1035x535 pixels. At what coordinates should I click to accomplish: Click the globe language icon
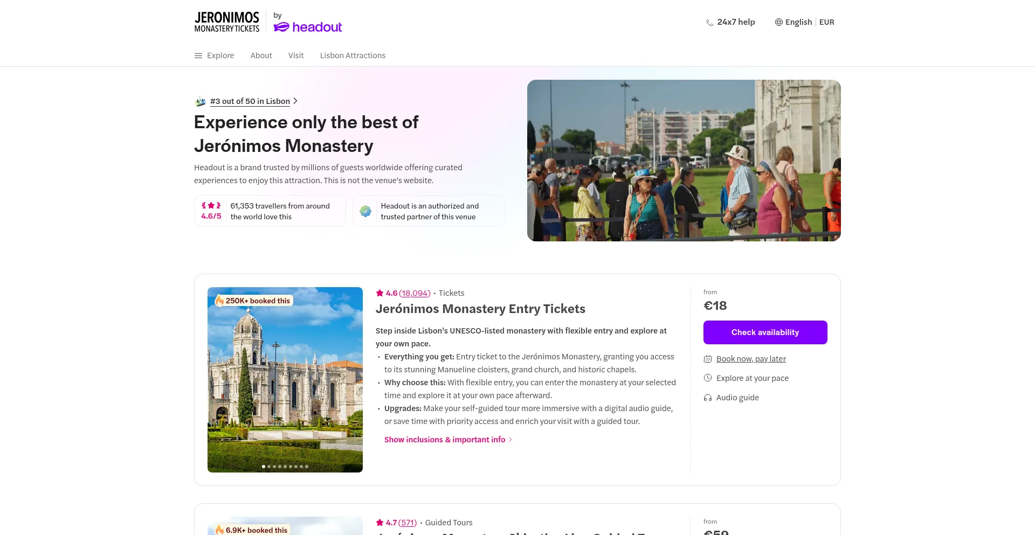click(x=778, y=22)
